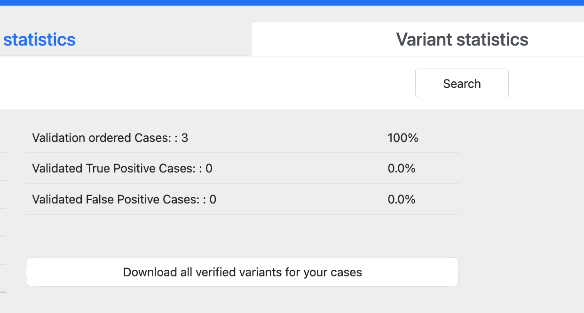Click the 0.0% value for False Positive Cases
This screenshot has width=584, height=313.
[401, 199]
